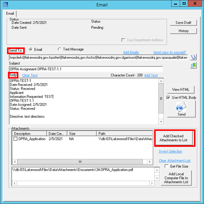Open email History
The image size is (204, 204).
coord(183,31)
